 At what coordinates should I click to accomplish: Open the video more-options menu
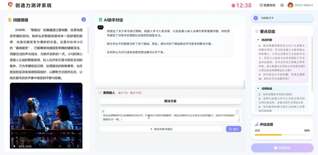78,146
